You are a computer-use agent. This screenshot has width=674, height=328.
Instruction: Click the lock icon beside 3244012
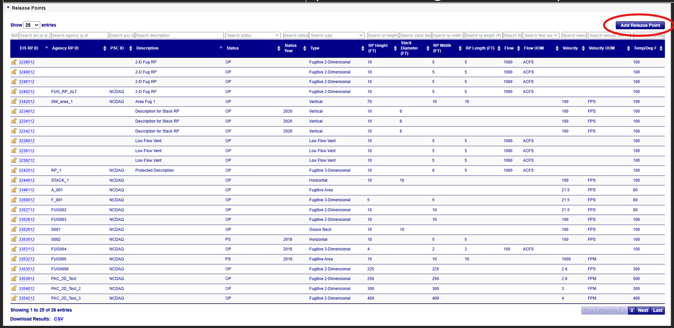click(14, 180)
